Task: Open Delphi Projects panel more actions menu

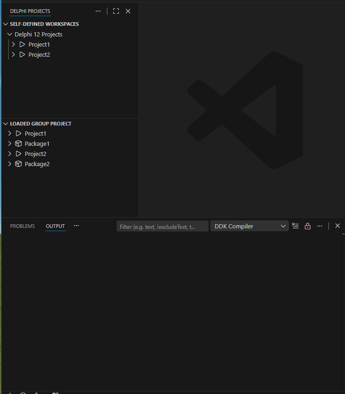Action: click(98, 11)
